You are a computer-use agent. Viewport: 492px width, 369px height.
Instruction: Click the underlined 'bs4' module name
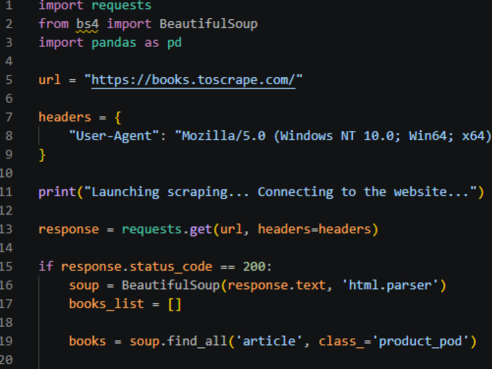point(87,24)
